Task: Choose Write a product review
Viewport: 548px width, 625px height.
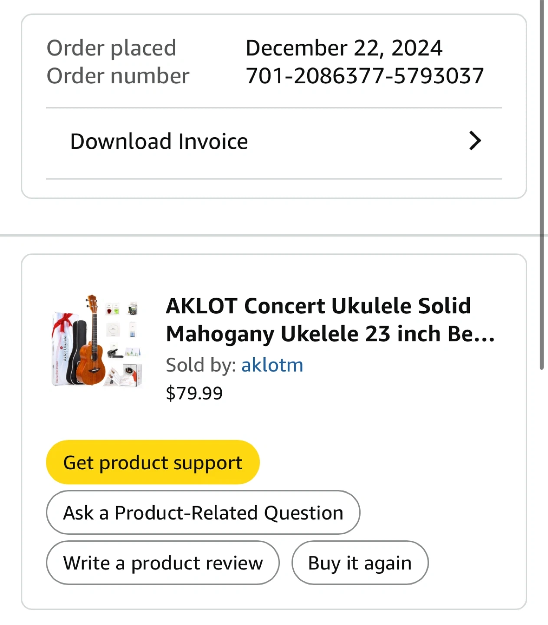Action: [163, 563]
